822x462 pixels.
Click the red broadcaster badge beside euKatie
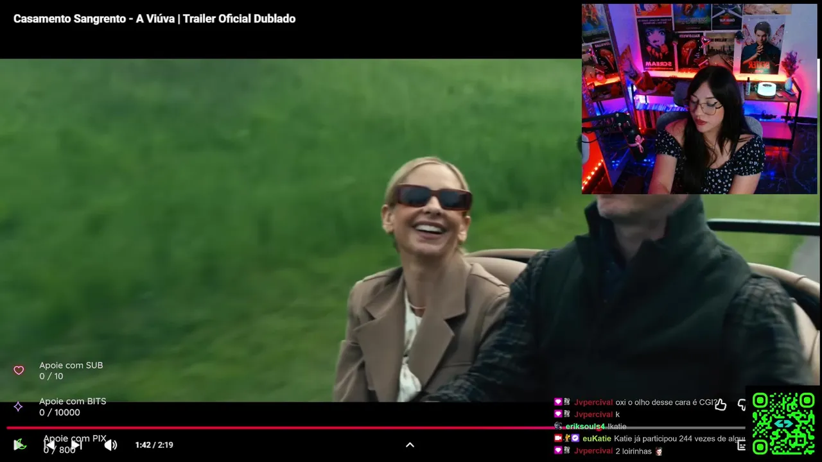pyautogui.click(x=558, y=438)
